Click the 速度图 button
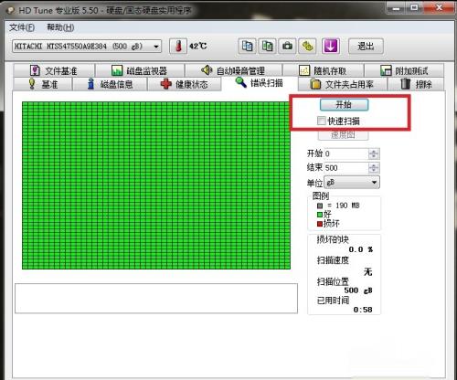This screenshot has width=457, height=380. [344, 135]
